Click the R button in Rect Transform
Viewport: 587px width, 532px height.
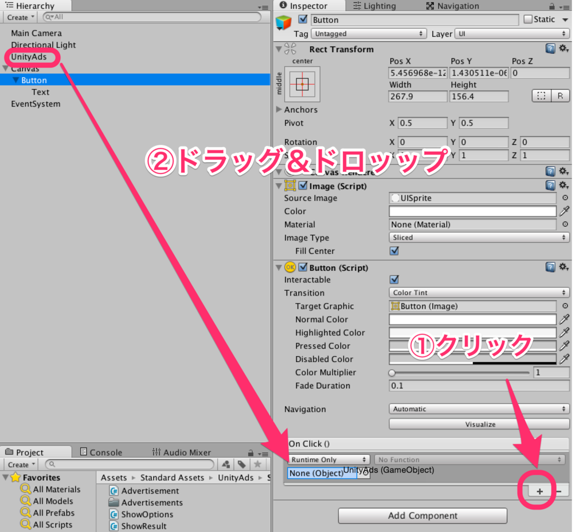point(561,96)
